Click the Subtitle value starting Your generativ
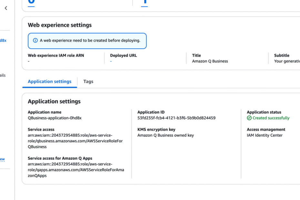300x200 pixels. click(x=287, y=61)
